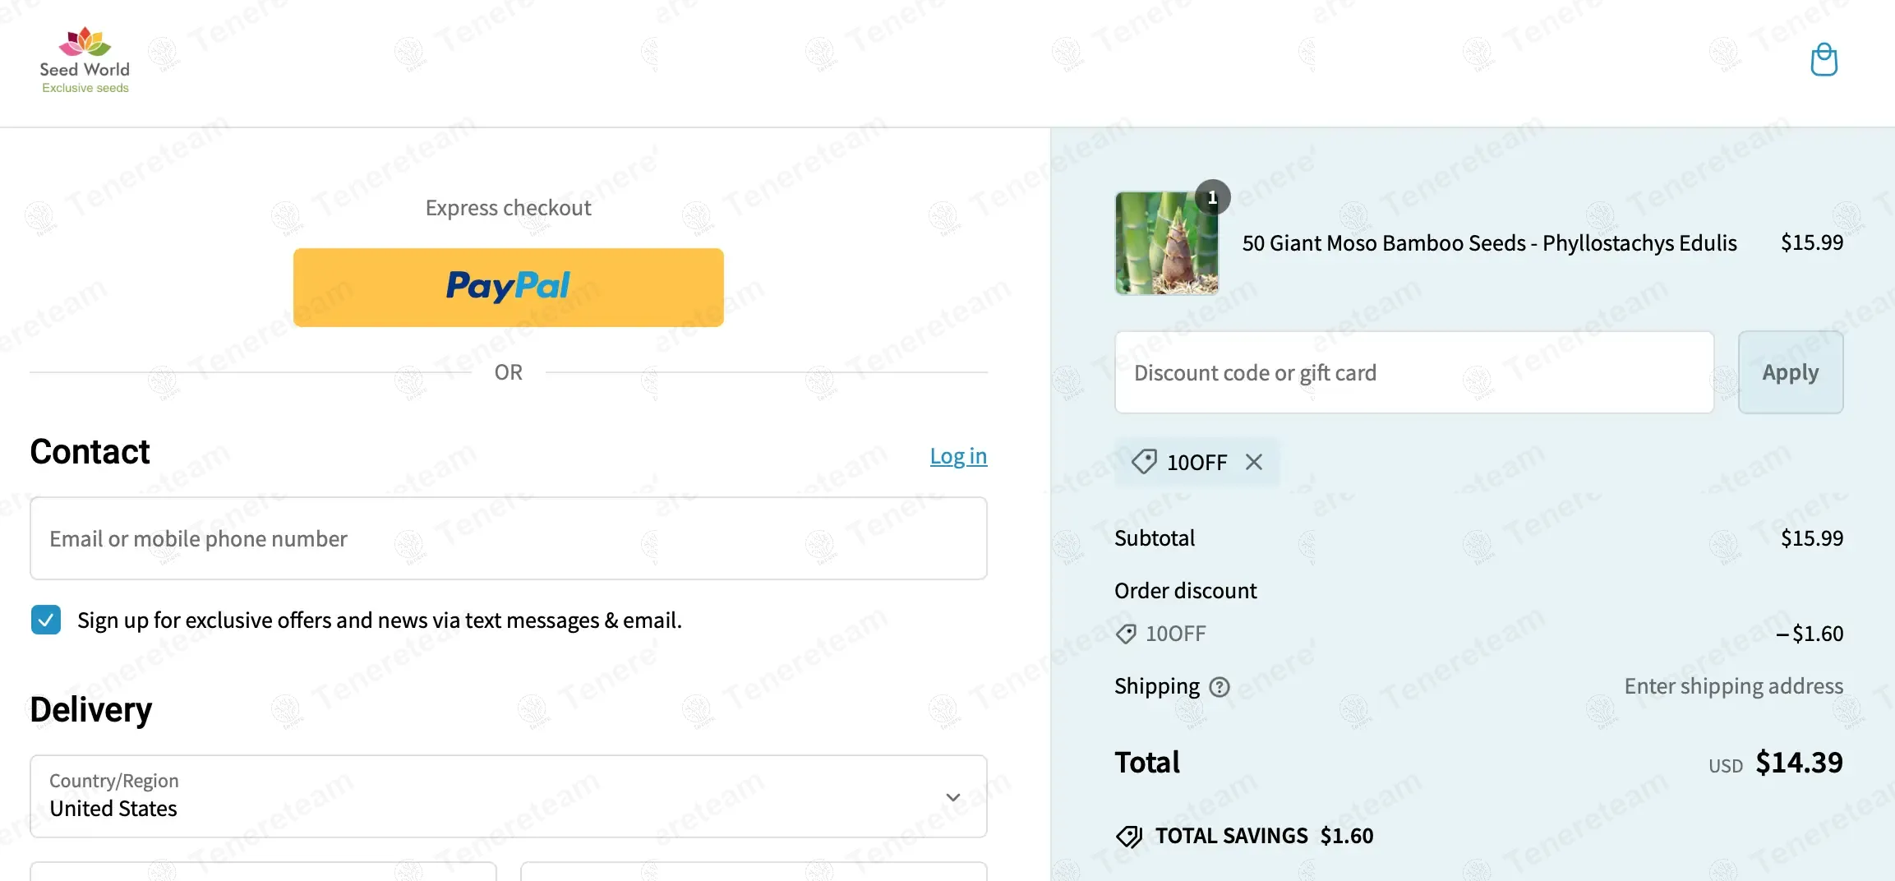Click the Discount code or gift card field
This screenshot has width=1895, height=881.
pos(1414,372)
